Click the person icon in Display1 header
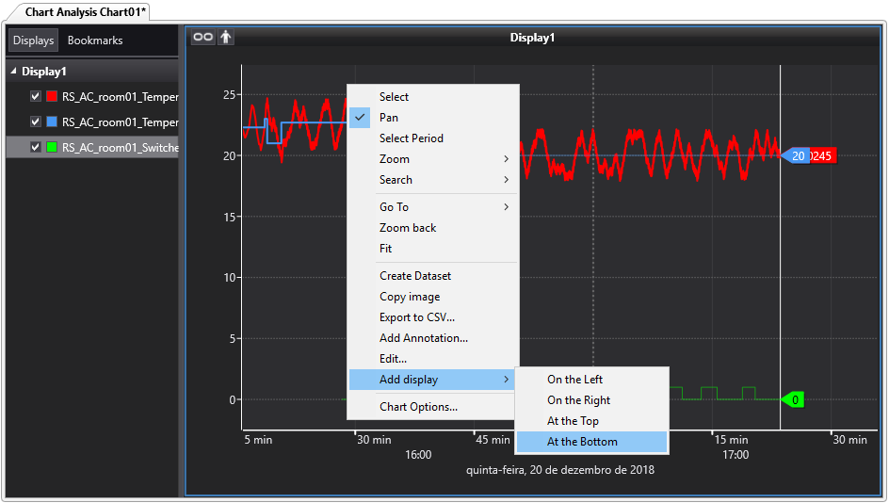The height and width of the screenshot is (503, 889). [226, 37]
